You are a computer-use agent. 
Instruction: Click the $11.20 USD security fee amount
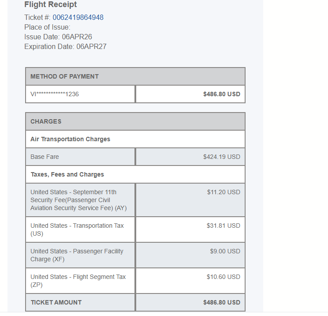224,192
